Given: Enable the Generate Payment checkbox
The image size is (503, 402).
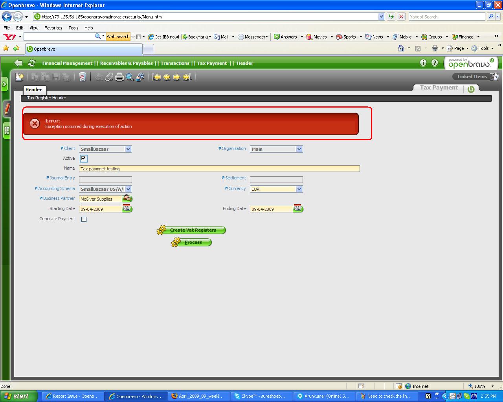Looking at the screenshot, I should point(84,219).
